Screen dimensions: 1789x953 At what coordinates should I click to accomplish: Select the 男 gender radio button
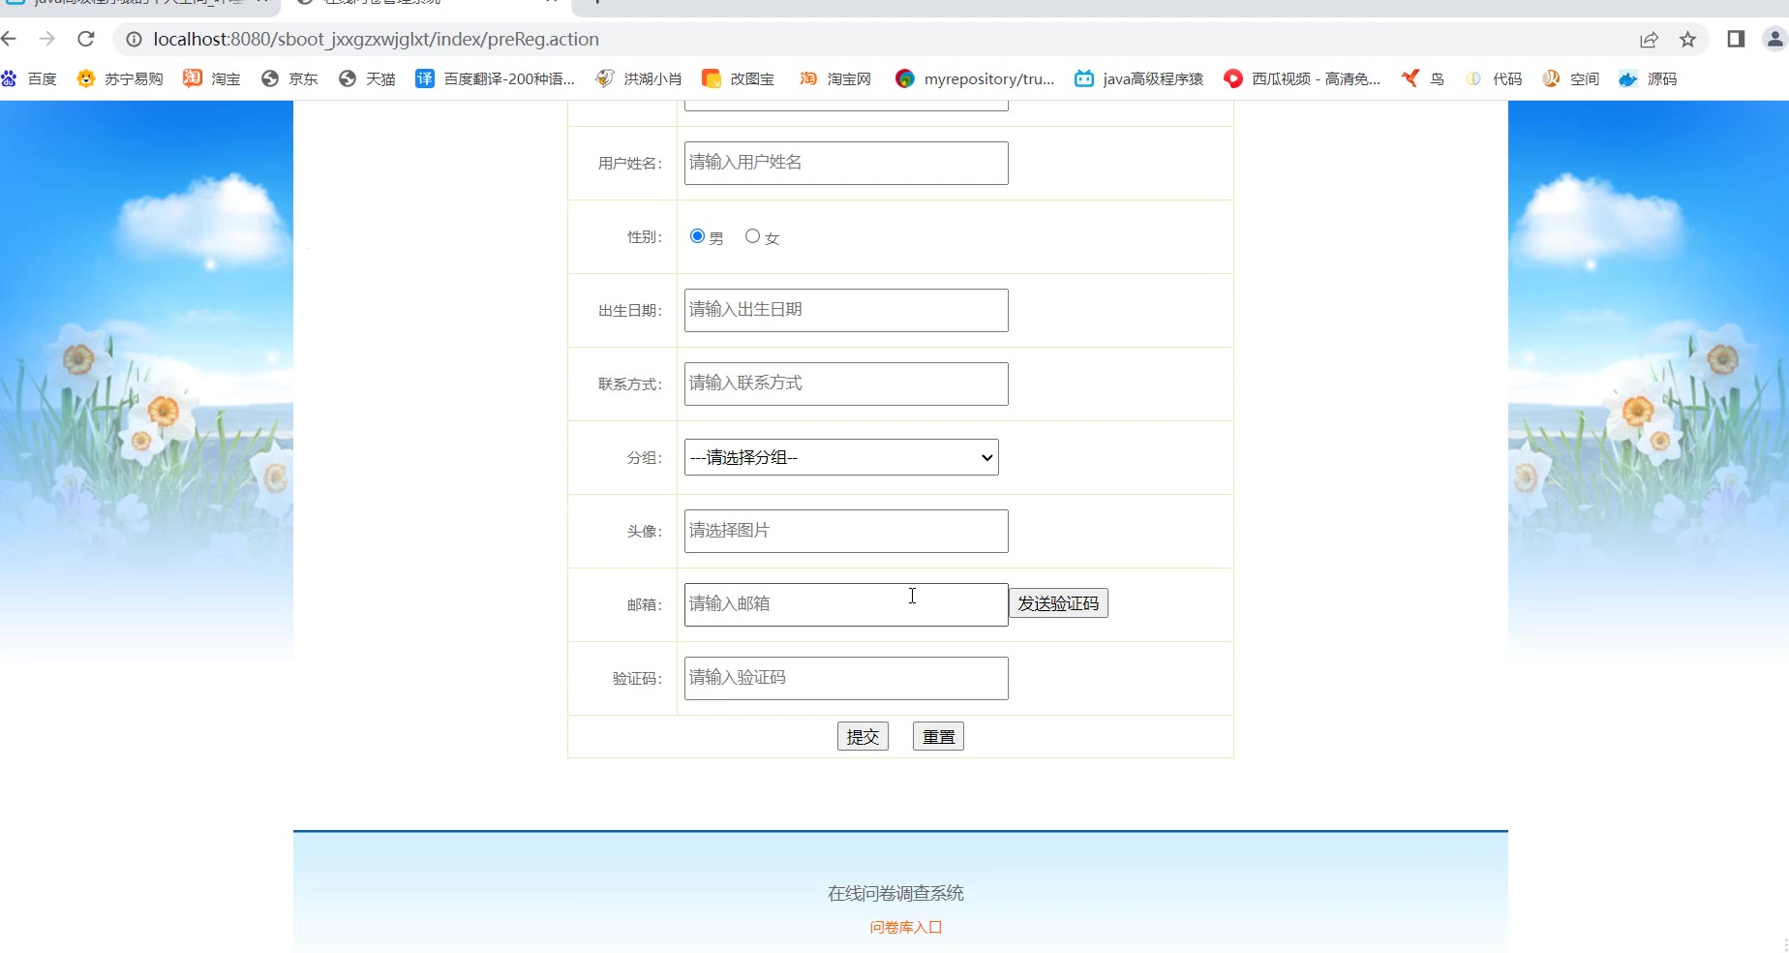click(697, 236)
